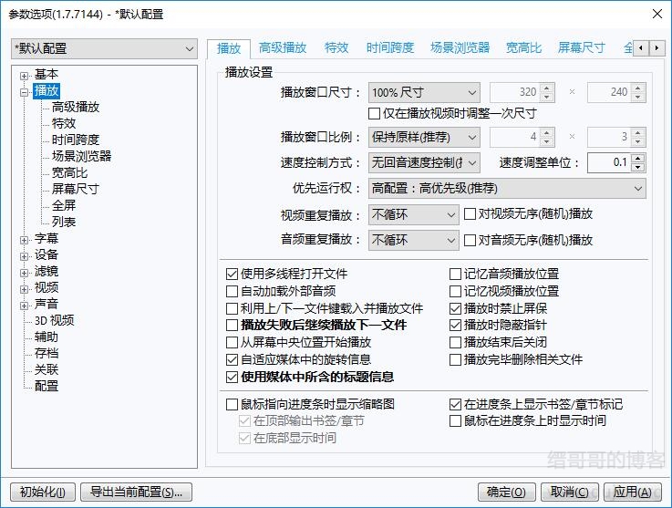672x508 pixels.
Task: Switch to the 时间跨度 tab
Action: [x=390, y=47]
